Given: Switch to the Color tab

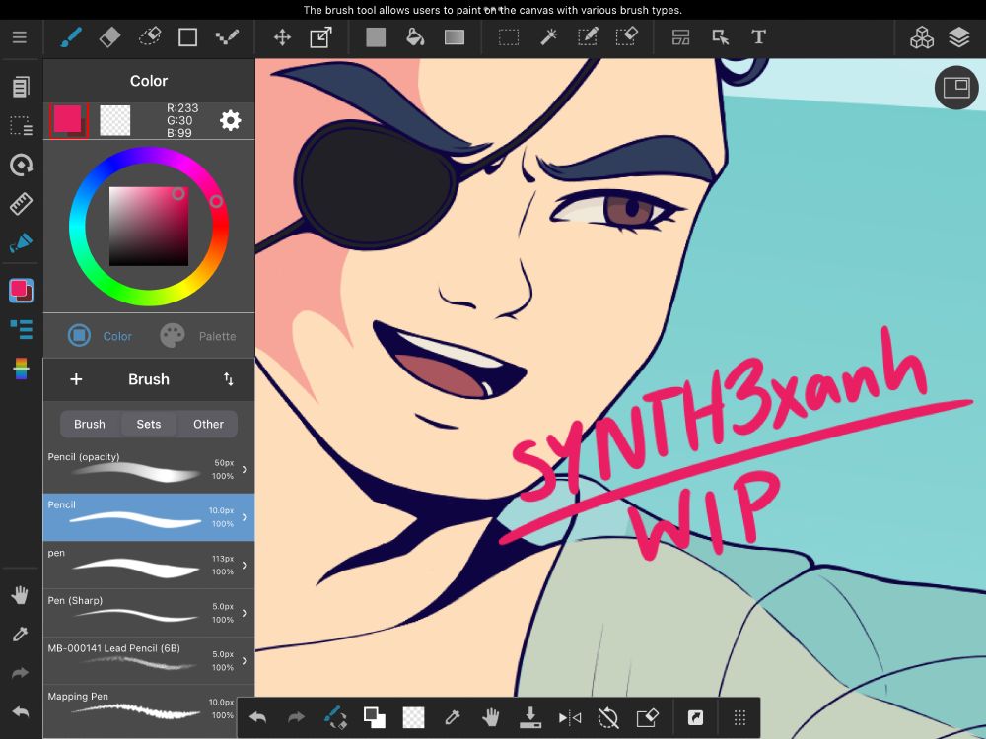Looking at the screenshot, I should 100,336.
